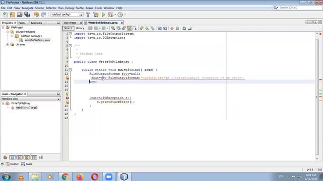Toggle Rectangular Selection in editor toolbar
This screenshot has height=181, width=323.
pos(135,28)
